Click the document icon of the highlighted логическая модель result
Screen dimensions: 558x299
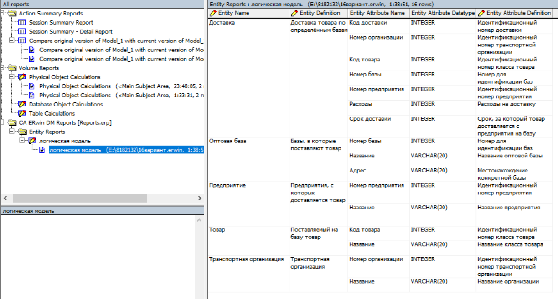(x=42, y=150)
